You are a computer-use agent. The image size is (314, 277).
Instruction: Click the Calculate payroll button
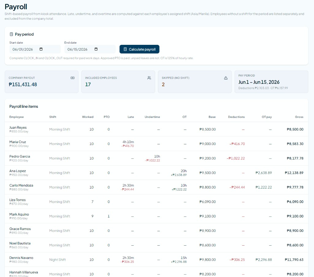140,49
